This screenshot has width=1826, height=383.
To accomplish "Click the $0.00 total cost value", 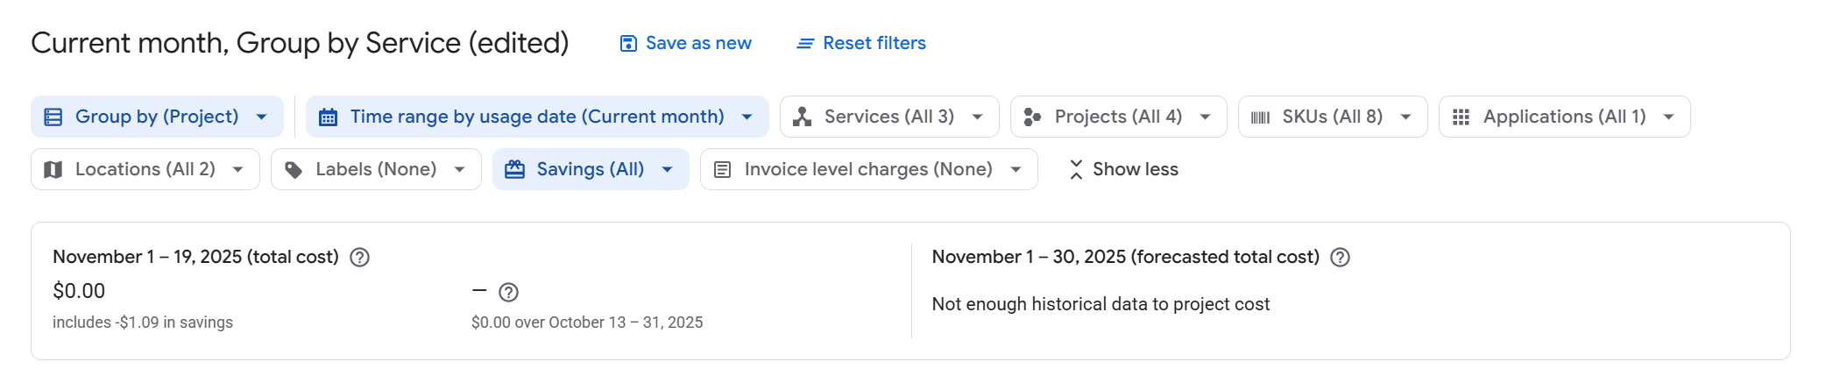I will 79,291.
